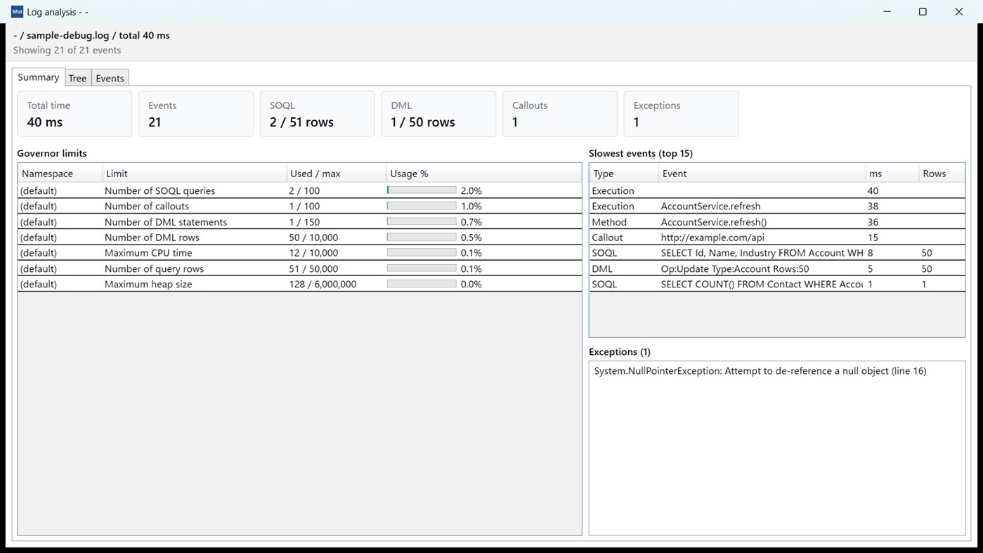Click the Log analysis app icon
The image size is (983, 553).
click(x=17, y=11)
